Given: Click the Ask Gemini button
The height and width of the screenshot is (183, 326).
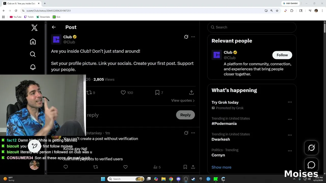Looking at the screenshot, I should [x=290, y=3].
